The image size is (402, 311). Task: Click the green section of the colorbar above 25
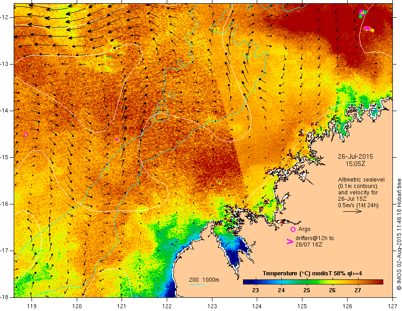click(307, 282)
